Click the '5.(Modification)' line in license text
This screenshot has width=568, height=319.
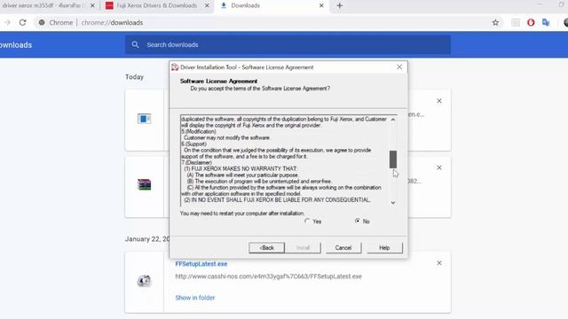tap(199, 132)
